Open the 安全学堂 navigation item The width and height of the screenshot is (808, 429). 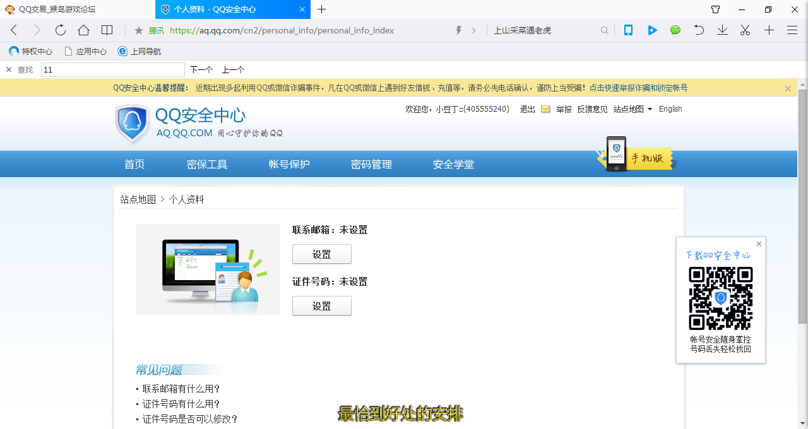(x=453, y=165)
